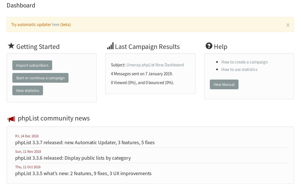This screenshot has width=301, height=184.
Task: Open news: phpList 3.3.6 released
Action: [73, 158]
